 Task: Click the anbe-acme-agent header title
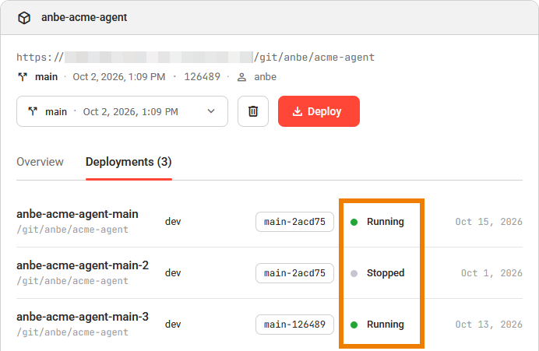(84, 17)
